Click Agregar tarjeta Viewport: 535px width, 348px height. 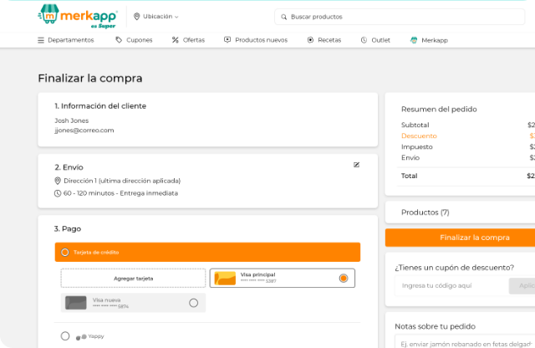[134, 279]
